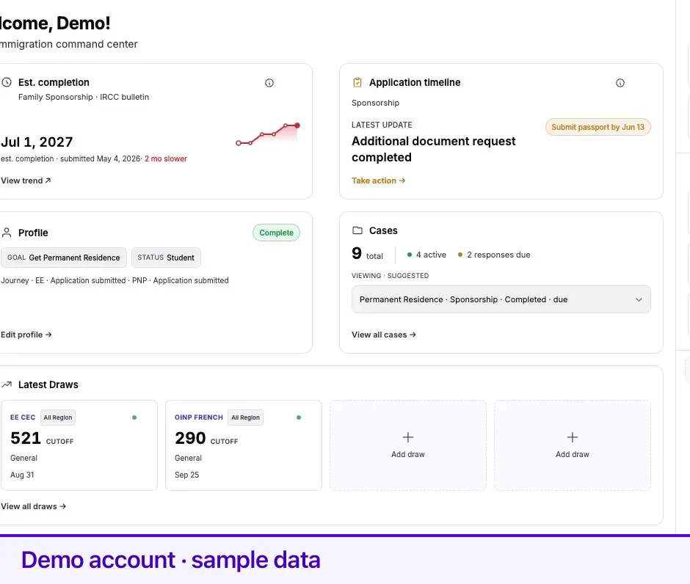690x584 pixels.
Task: Click the Latest Draws heading
Action: point(48,384)
